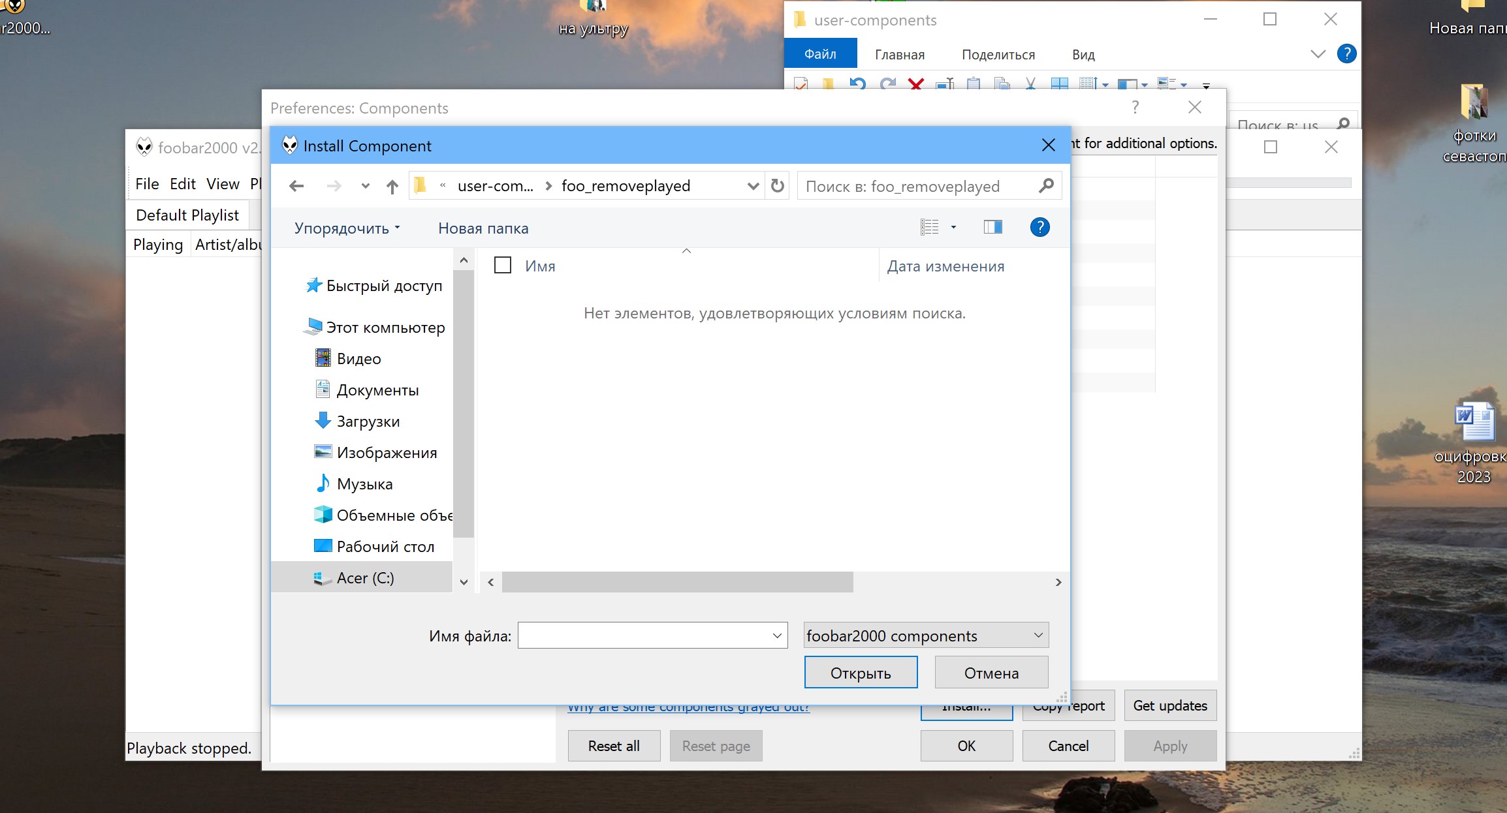Go up one folder level
This screenshot has height=813, width=1507.
coord(392,187)
